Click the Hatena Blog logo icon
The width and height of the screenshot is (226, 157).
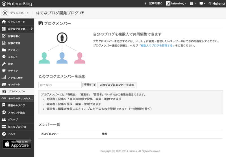(4, 4)
